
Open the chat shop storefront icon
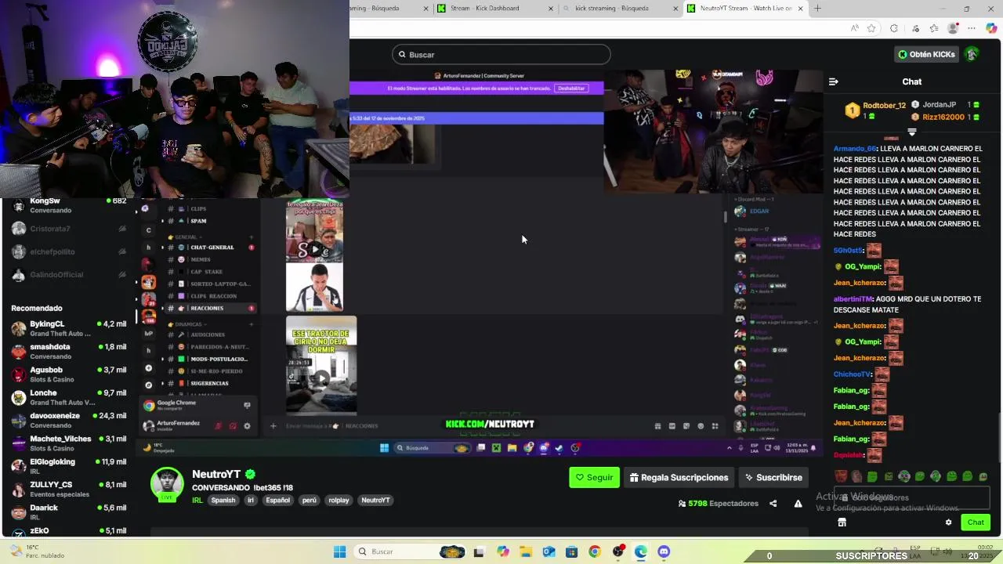[x=842, y=522]
